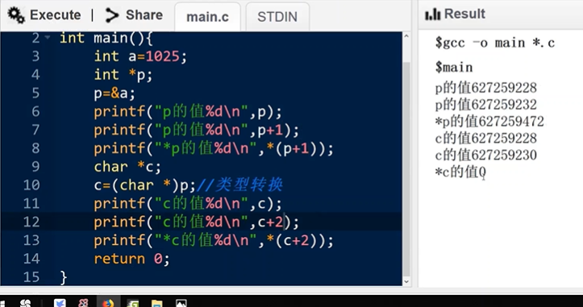Viewport: 583px width, 307px height.
Task: Click result line "*p的值627259472"
Action: pyautogui.click(x=489, y=122)
